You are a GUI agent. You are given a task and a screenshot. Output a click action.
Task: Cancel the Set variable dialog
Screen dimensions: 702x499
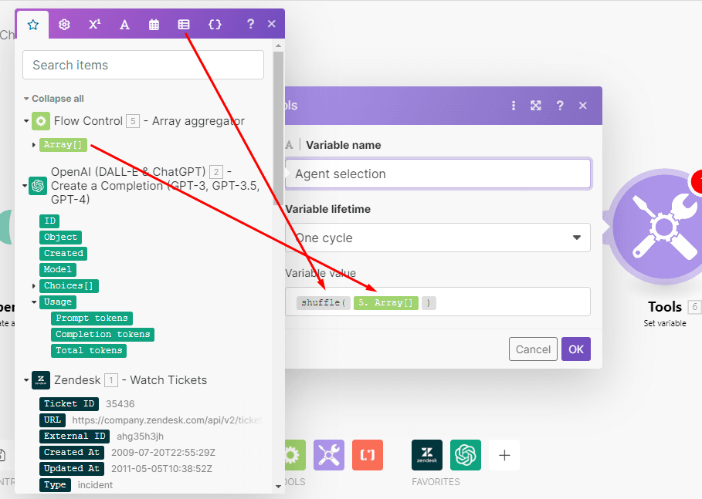533,349
